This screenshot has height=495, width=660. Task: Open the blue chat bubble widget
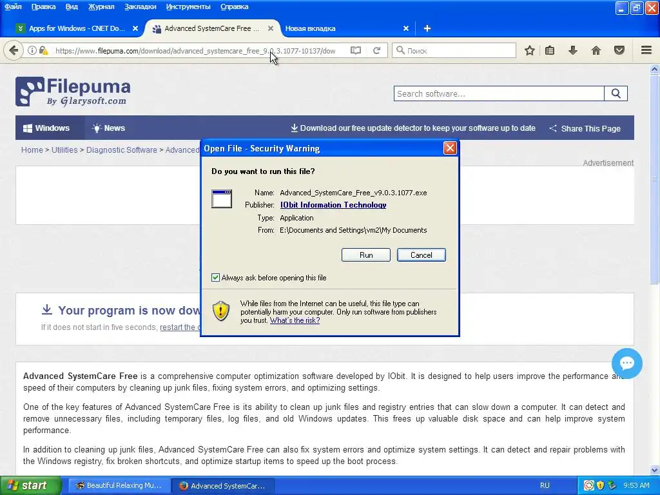click(626, 364)
